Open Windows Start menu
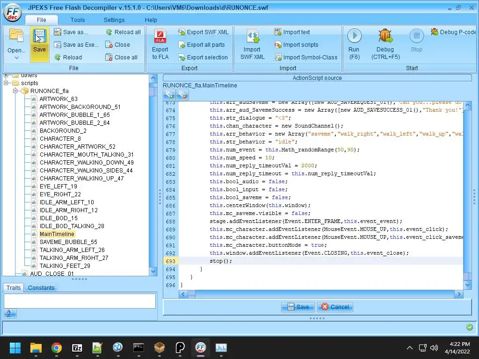This screenshot has height=359, width=479. 15,347
